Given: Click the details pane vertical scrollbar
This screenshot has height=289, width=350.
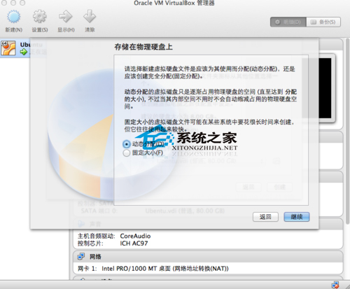Looking at the screenshot, I should click(348, 131).
